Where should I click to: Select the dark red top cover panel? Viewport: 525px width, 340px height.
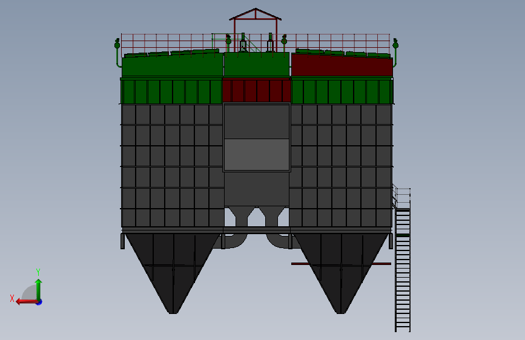coord(342,65)
